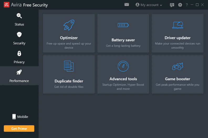
Task: Go to the Security section label
Action: coord(19,43)
